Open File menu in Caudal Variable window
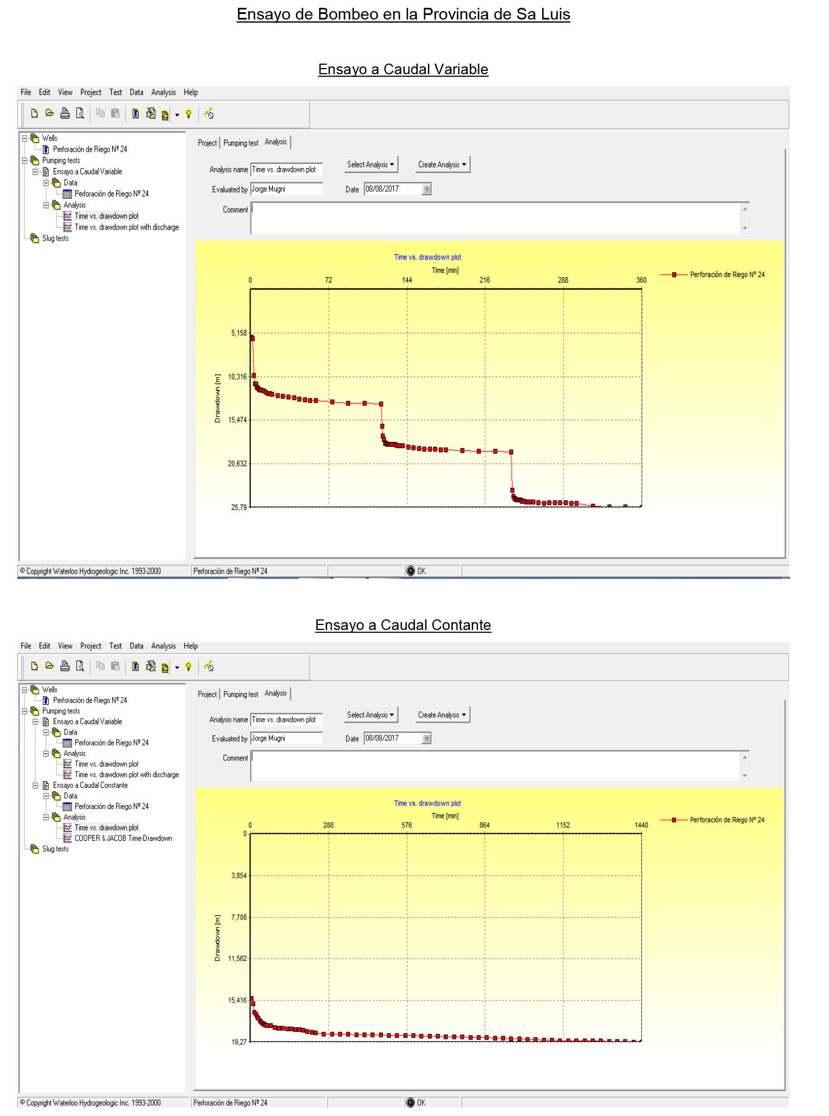The height and width of the screenshot is (1116, 829). point(26,93)
